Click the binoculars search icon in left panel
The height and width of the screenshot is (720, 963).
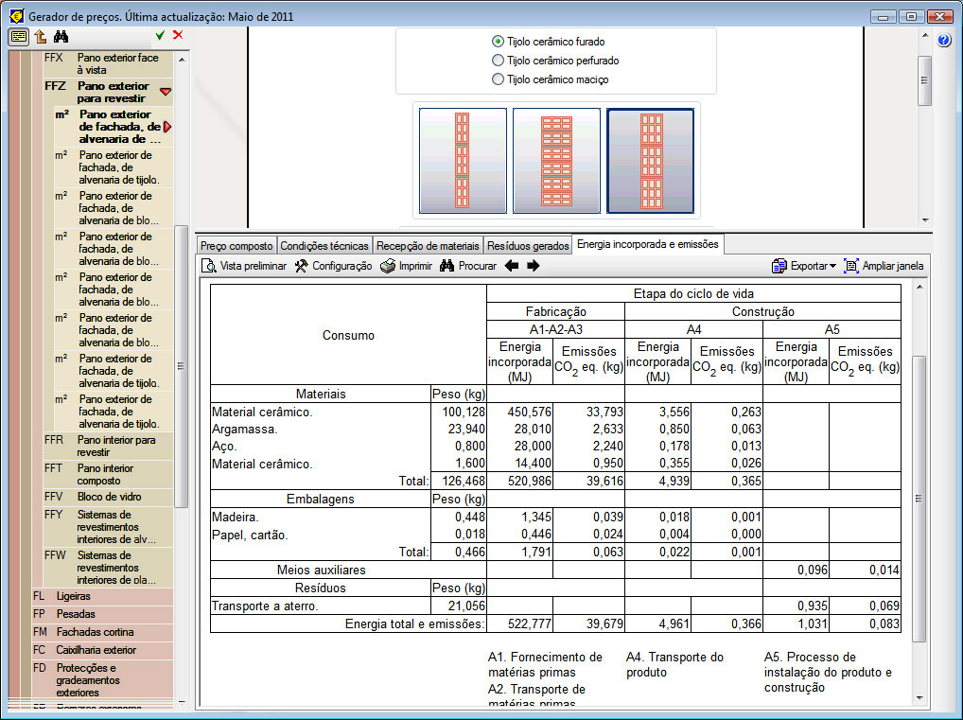(61, 37)
